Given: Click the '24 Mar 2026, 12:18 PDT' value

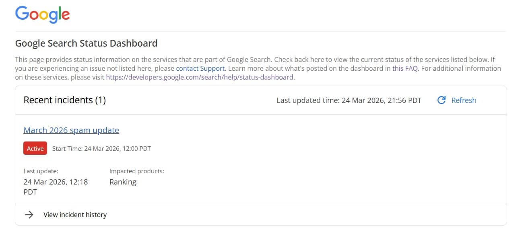Looking at the screenshot, I should (56, 187).
